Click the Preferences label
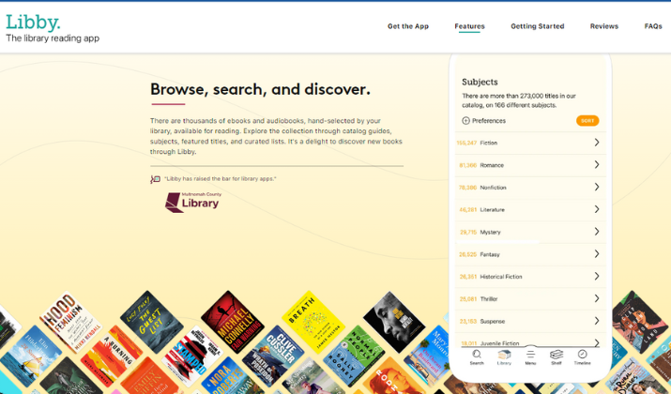 489,121
